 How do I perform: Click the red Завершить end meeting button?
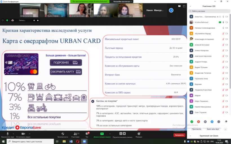179,135
